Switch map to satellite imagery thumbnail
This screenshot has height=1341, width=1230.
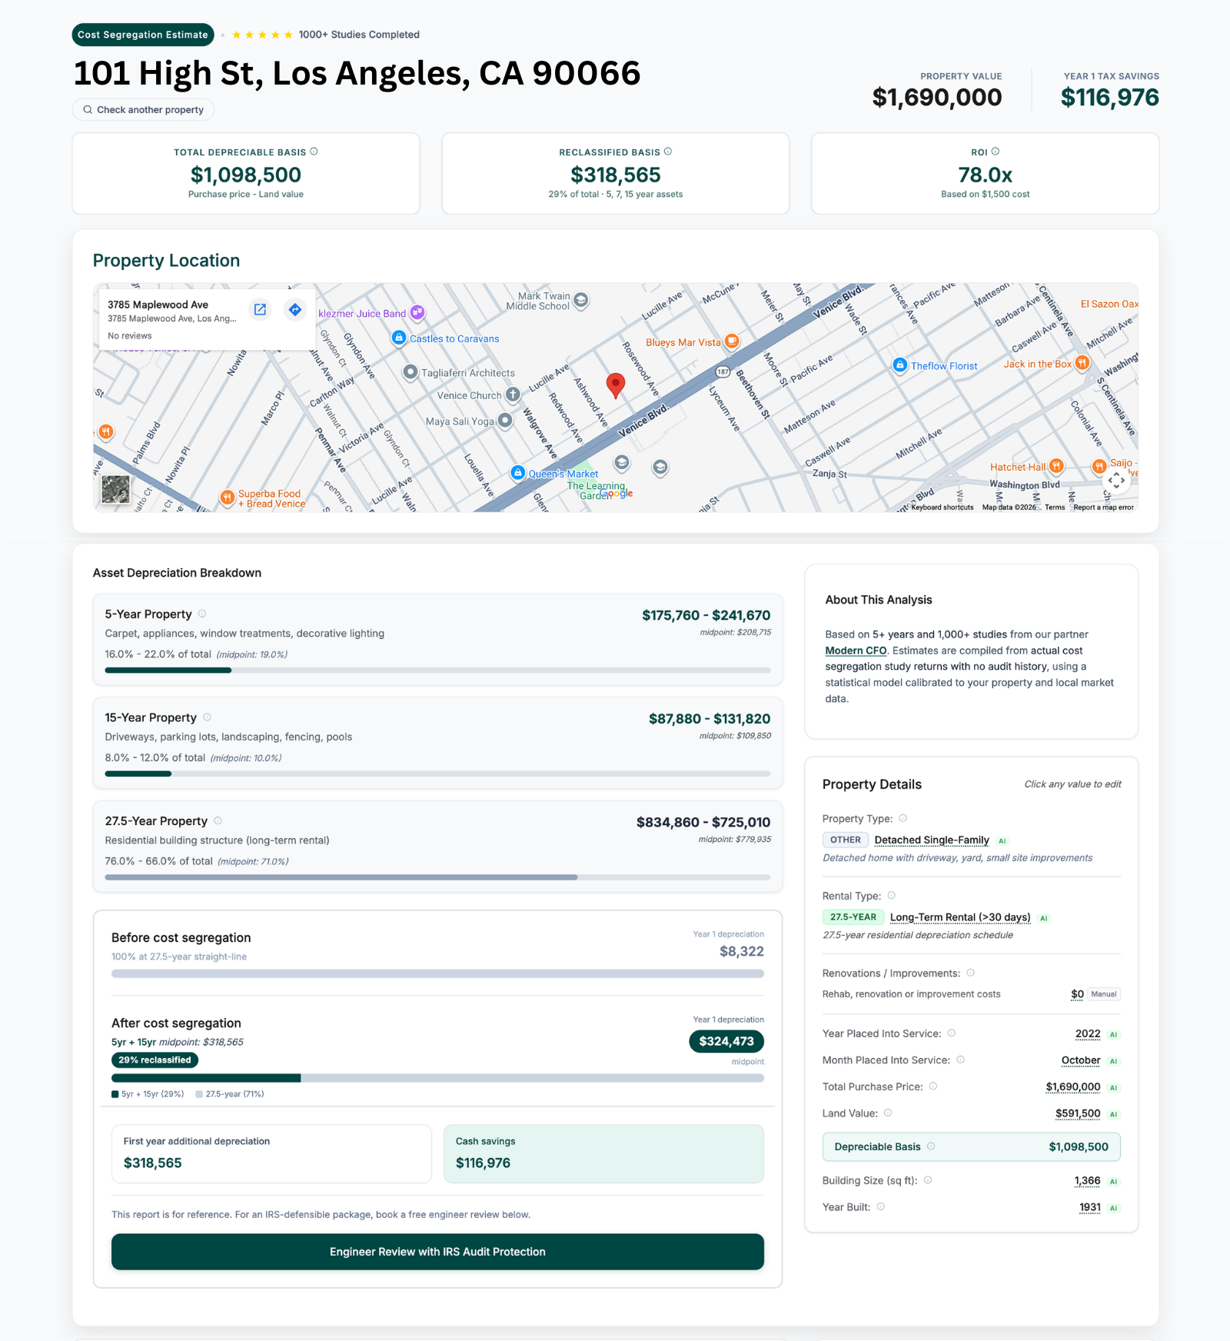pos(116,489)
